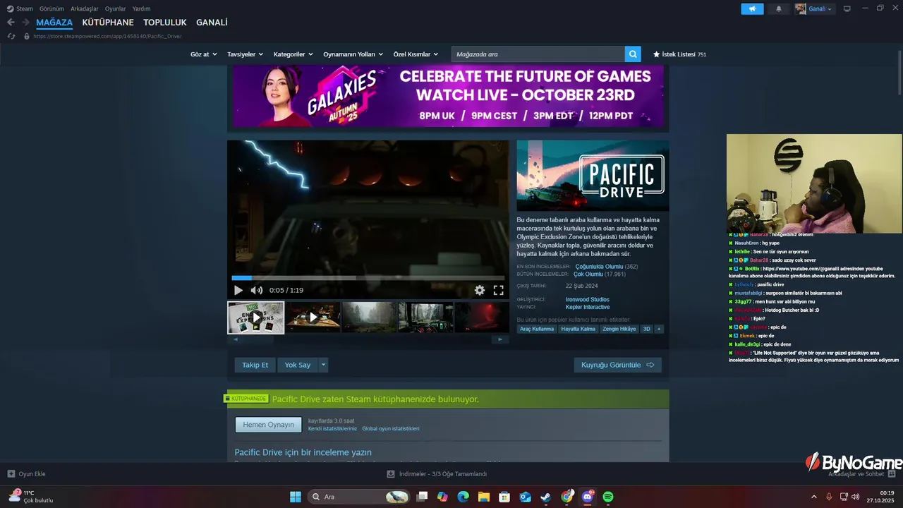Click the padlock icon beside the URL
This screenshot has height=508, width=903.
[x=27, y=36]
